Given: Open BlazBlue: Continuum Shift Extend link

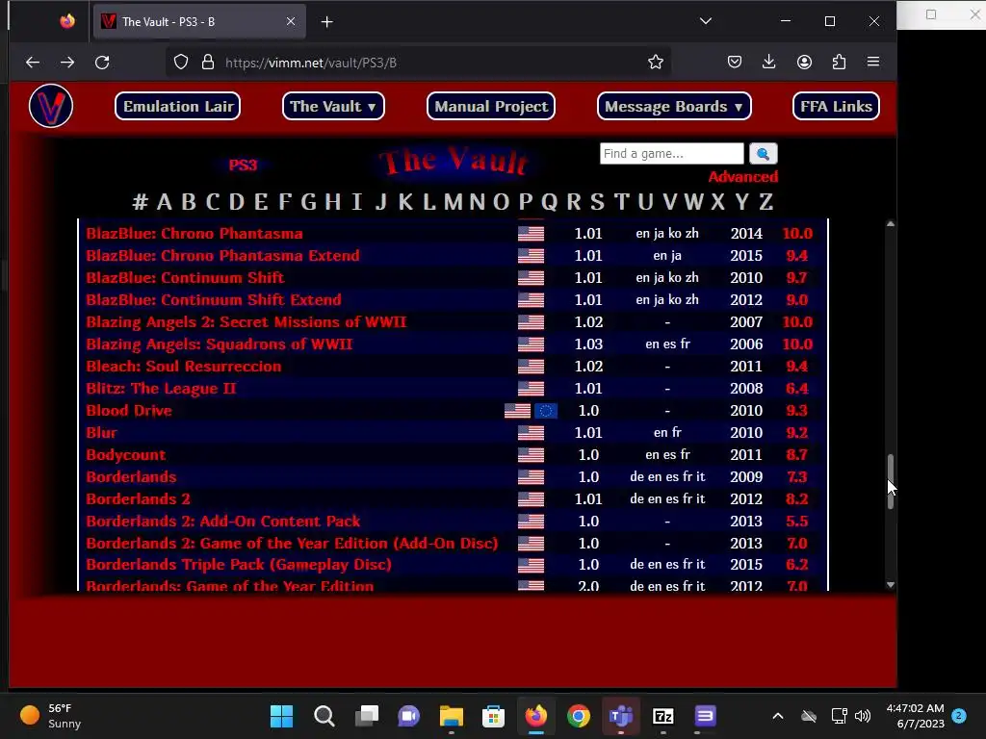Looking at the screenshot, I should click(214, 300).
